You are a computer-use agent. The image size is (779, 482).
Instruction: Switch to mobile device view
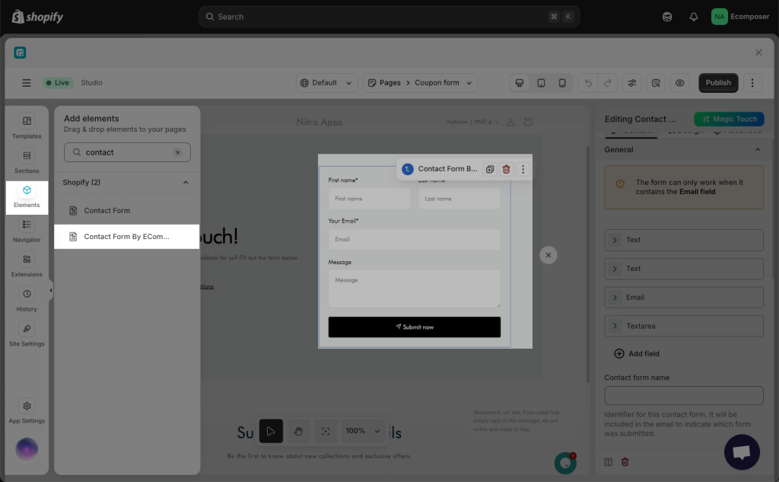pyautogui.click(x=562, y=83)
